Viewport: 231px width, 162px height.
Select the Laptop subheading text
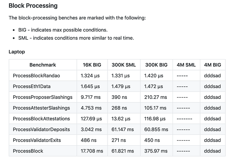click(x=16, y=52)
